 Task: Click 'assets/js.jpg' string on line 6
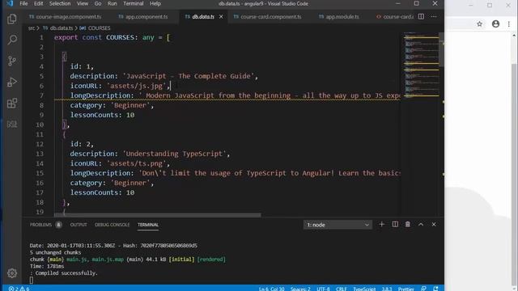point(137,86)
